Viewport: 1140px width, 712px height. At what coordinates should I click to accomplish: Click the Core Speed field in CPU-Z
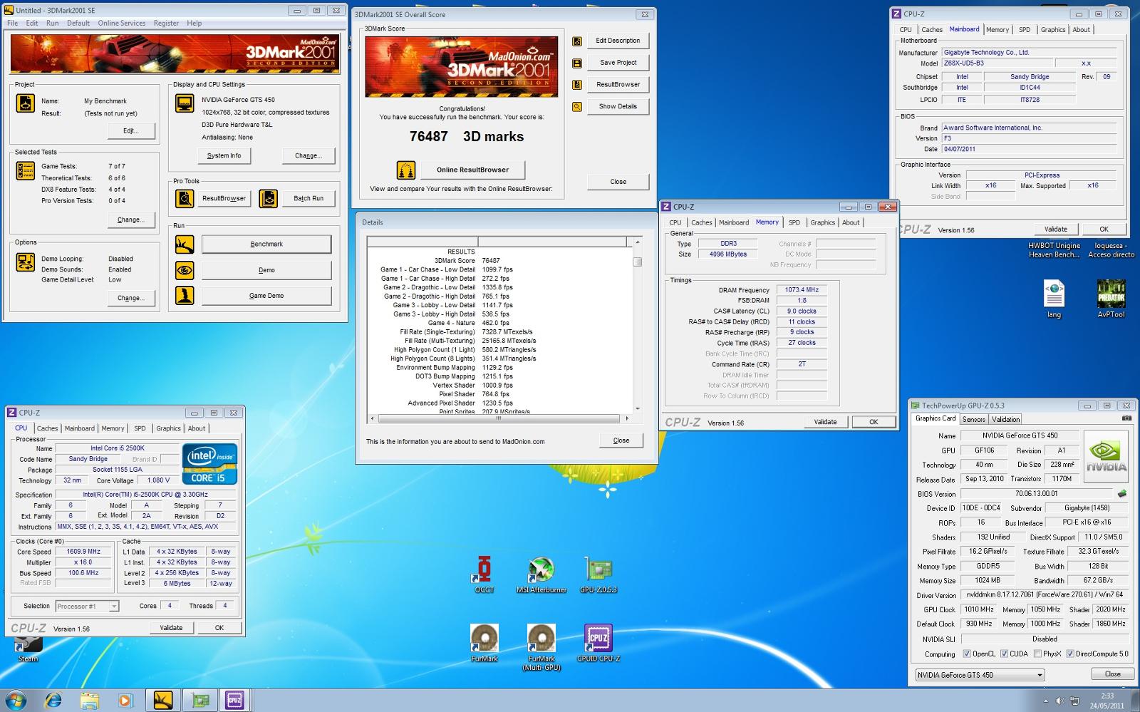[84, 552]
